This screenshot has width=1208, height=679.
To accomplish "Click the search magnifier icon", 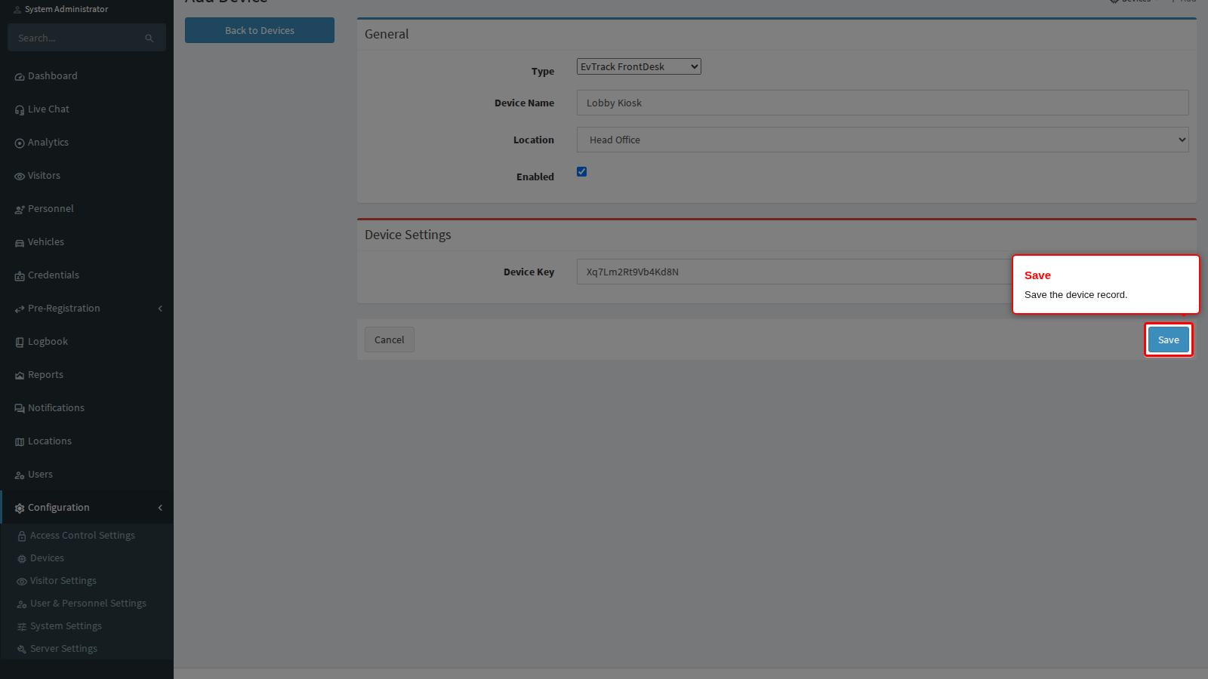I will (149, 38).
